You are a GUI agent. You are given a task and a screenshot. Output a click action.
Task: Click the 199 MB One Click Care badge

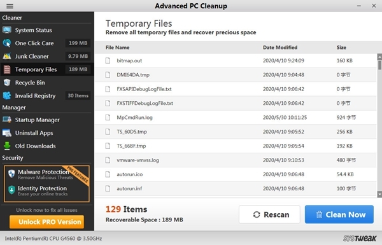[x=78, y=43]
